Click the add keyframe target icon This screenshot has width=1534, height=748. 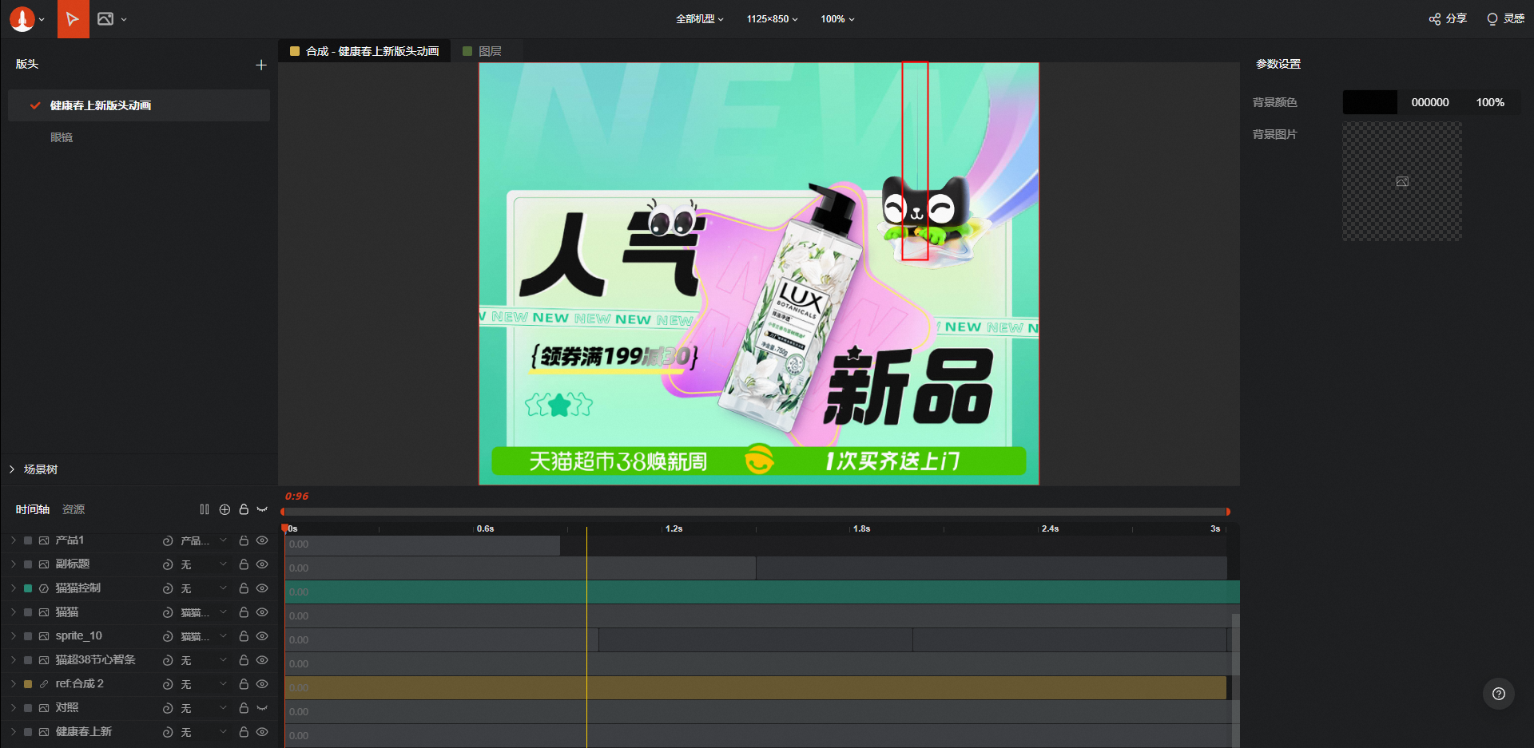pyautogui.click(x=225, y=509)
